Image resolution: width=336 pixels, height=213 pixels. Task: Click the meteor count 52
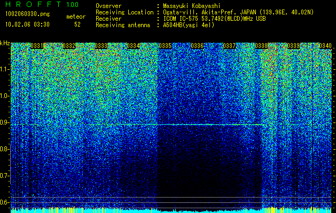coord(77,24)
